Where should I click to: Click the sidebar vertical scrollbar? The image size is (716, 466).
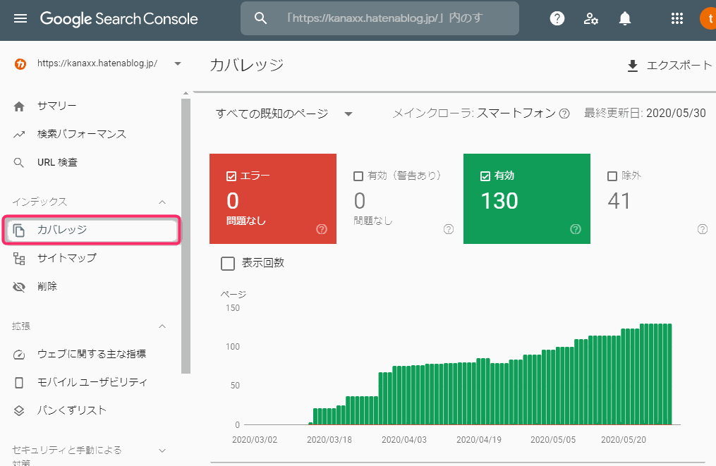tap(186, 235)
